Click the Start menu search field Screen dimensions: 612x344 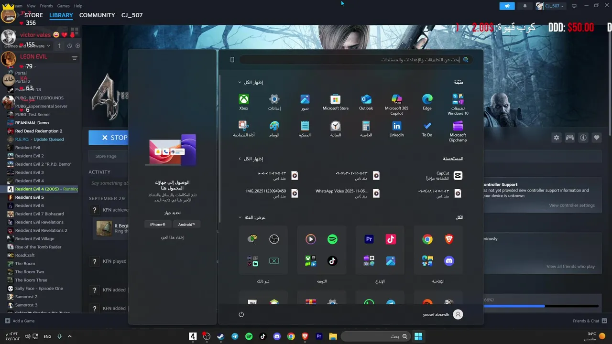[x=356, y=60]
